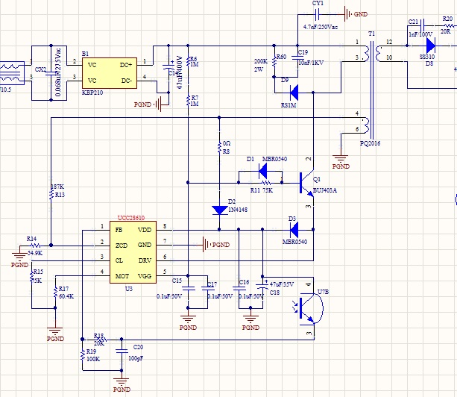The height and width of the screenshot is (397, 457).
Task: Select diode D9 RS1M
Action: (292, 93)
